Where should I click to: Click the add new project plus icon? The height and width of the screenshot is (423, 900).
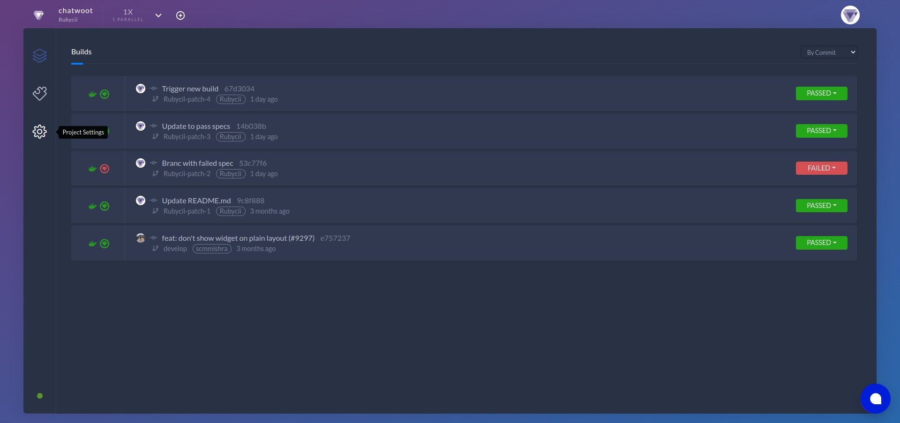coord(180,15)
